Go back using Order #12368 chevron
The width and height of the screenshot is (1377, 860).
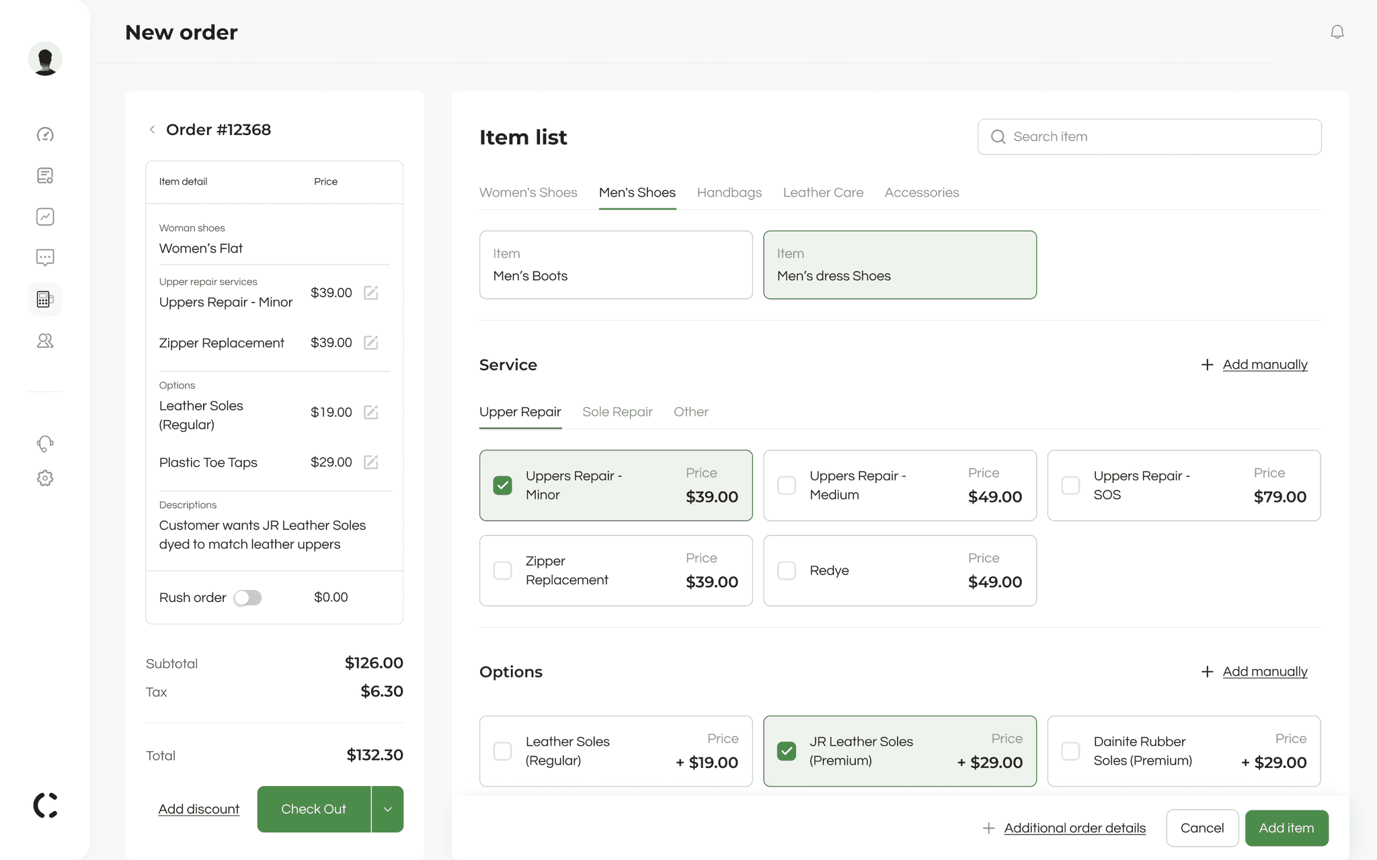153,130
